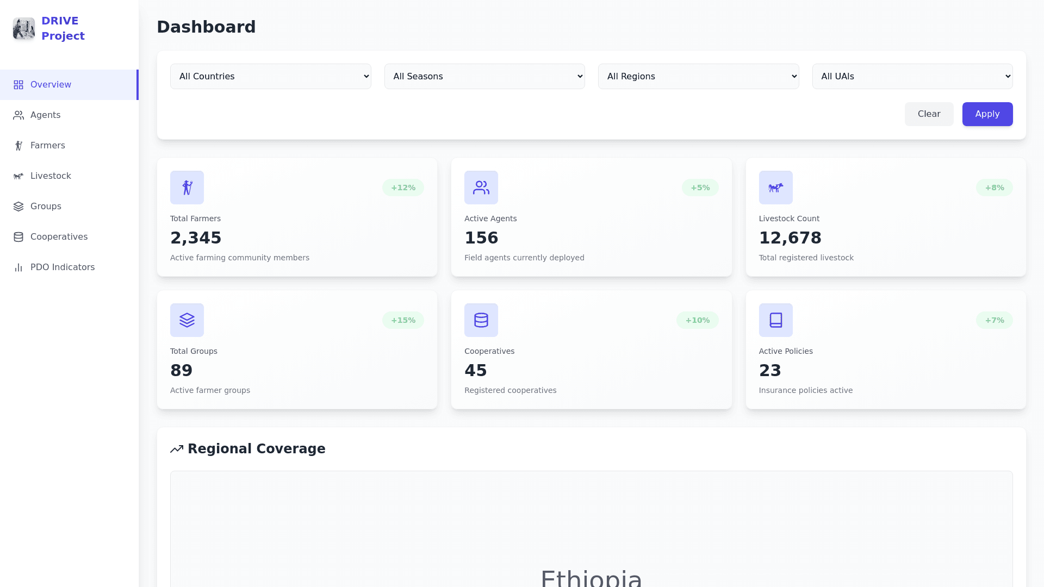Click the DRIVE Project logo image
The width and height of the screenshot is (1044, 587).
point(24,28)
